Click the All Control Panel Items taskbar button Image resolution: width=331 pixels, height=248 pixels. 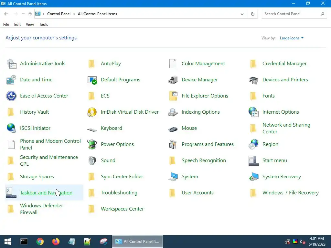coord(137,242)
